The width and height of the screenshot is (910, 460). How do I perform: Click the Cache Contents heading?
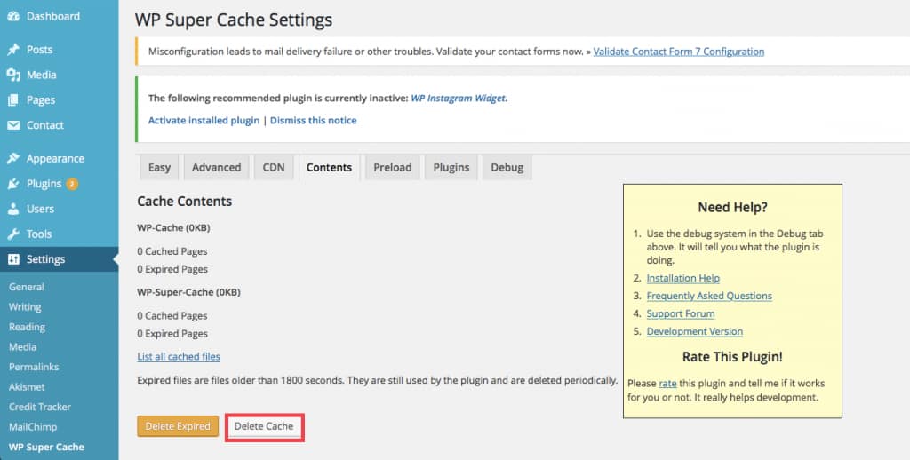pyautogui.click(x=185, y=202)
